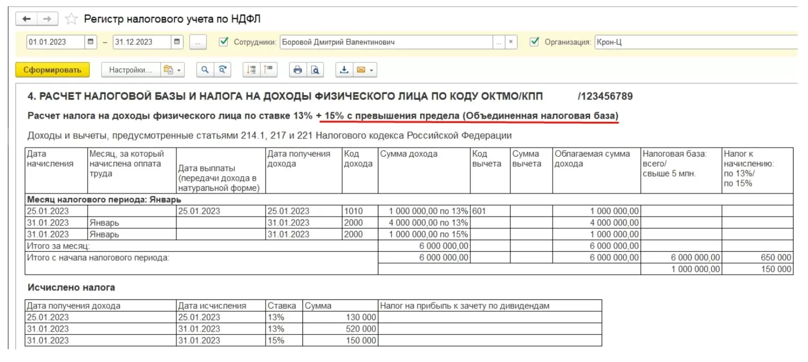This screenshot has height=362, width=808.
Task: Click the magnifier search icon in toolbar
Action: pyautogui.click(x=205, y=70)
